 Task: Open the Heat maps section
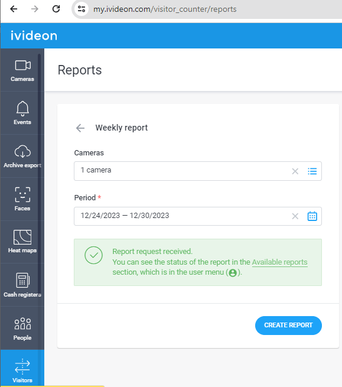pyautogui.click(x=22, y=242)
